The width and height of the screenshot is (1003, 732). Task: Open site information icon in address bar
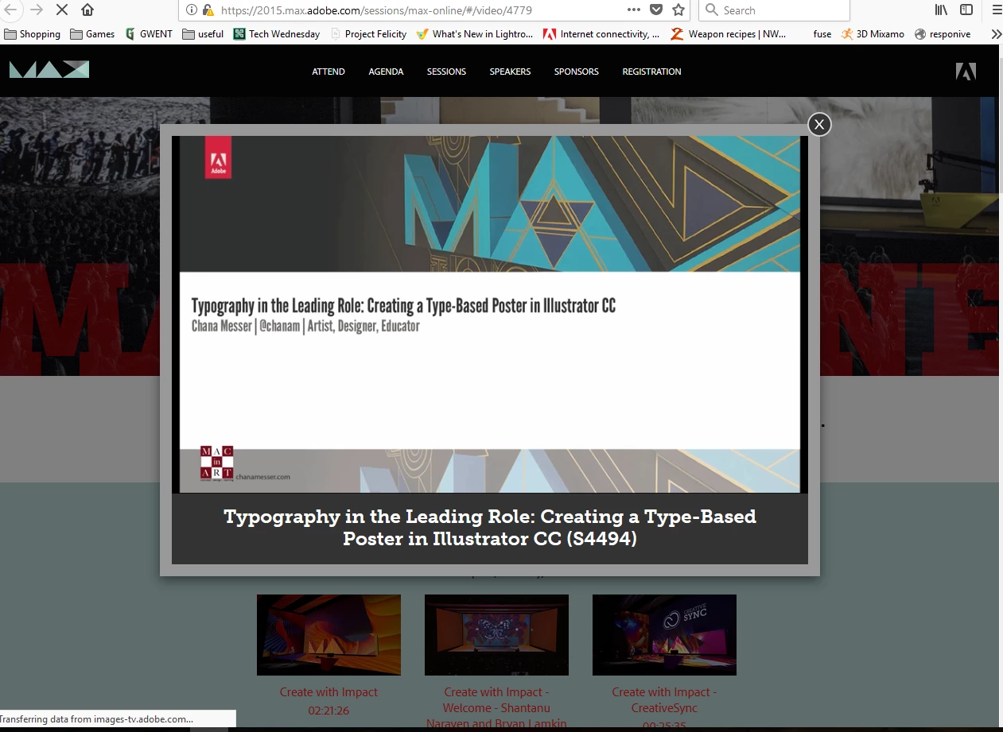tap(191, 10)
